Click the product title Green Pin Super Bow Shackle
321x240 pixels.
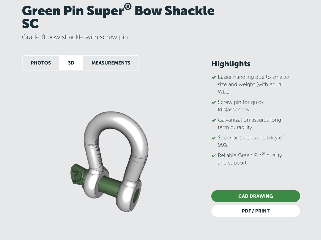coord(118,11)
